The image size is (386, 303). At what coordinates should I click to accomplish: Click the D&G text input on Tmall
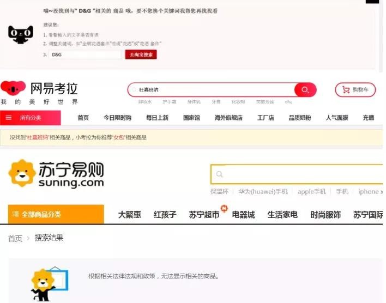pos(85,54)
